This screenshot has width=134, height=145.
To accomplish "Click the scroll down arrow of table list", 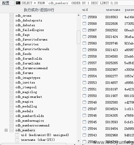I will 78,141.
